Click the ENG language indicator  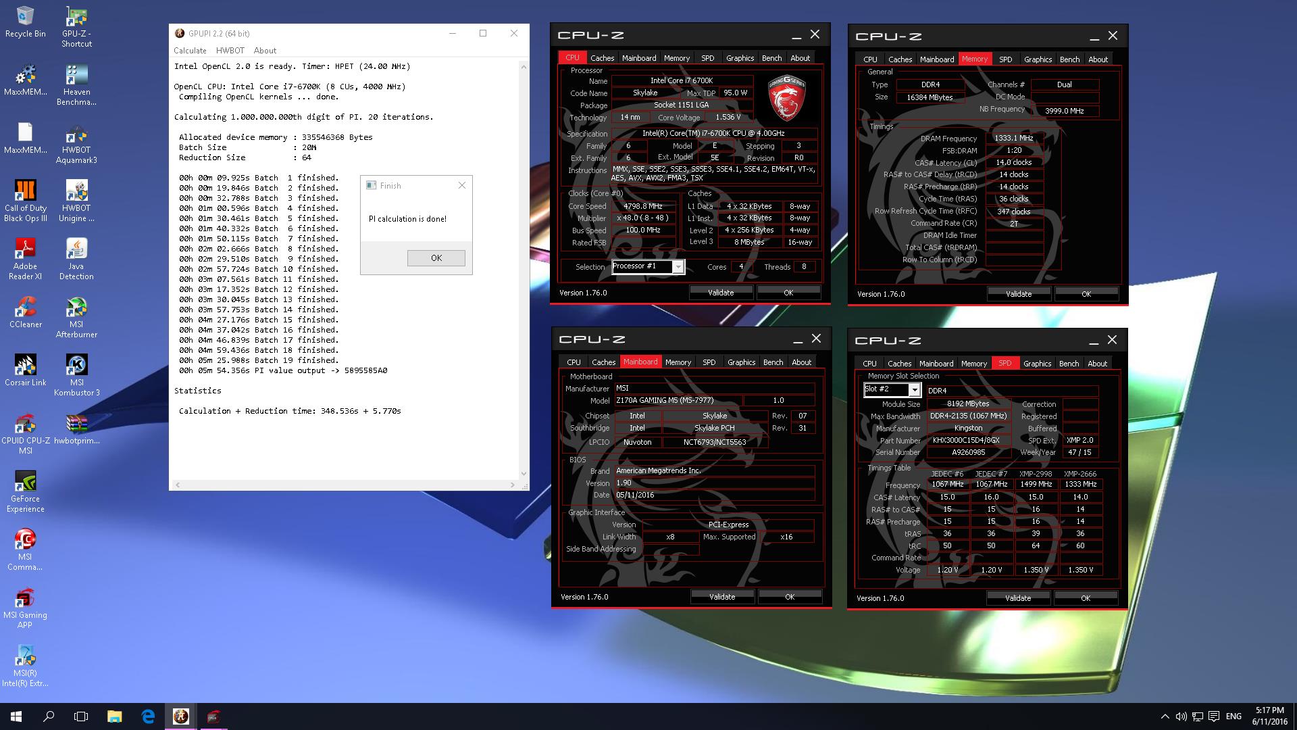pyautogui.click(x=1234, y=716)
